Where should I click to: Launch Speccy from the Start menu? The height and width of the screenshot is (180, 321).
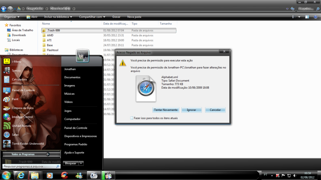(16, 70)
